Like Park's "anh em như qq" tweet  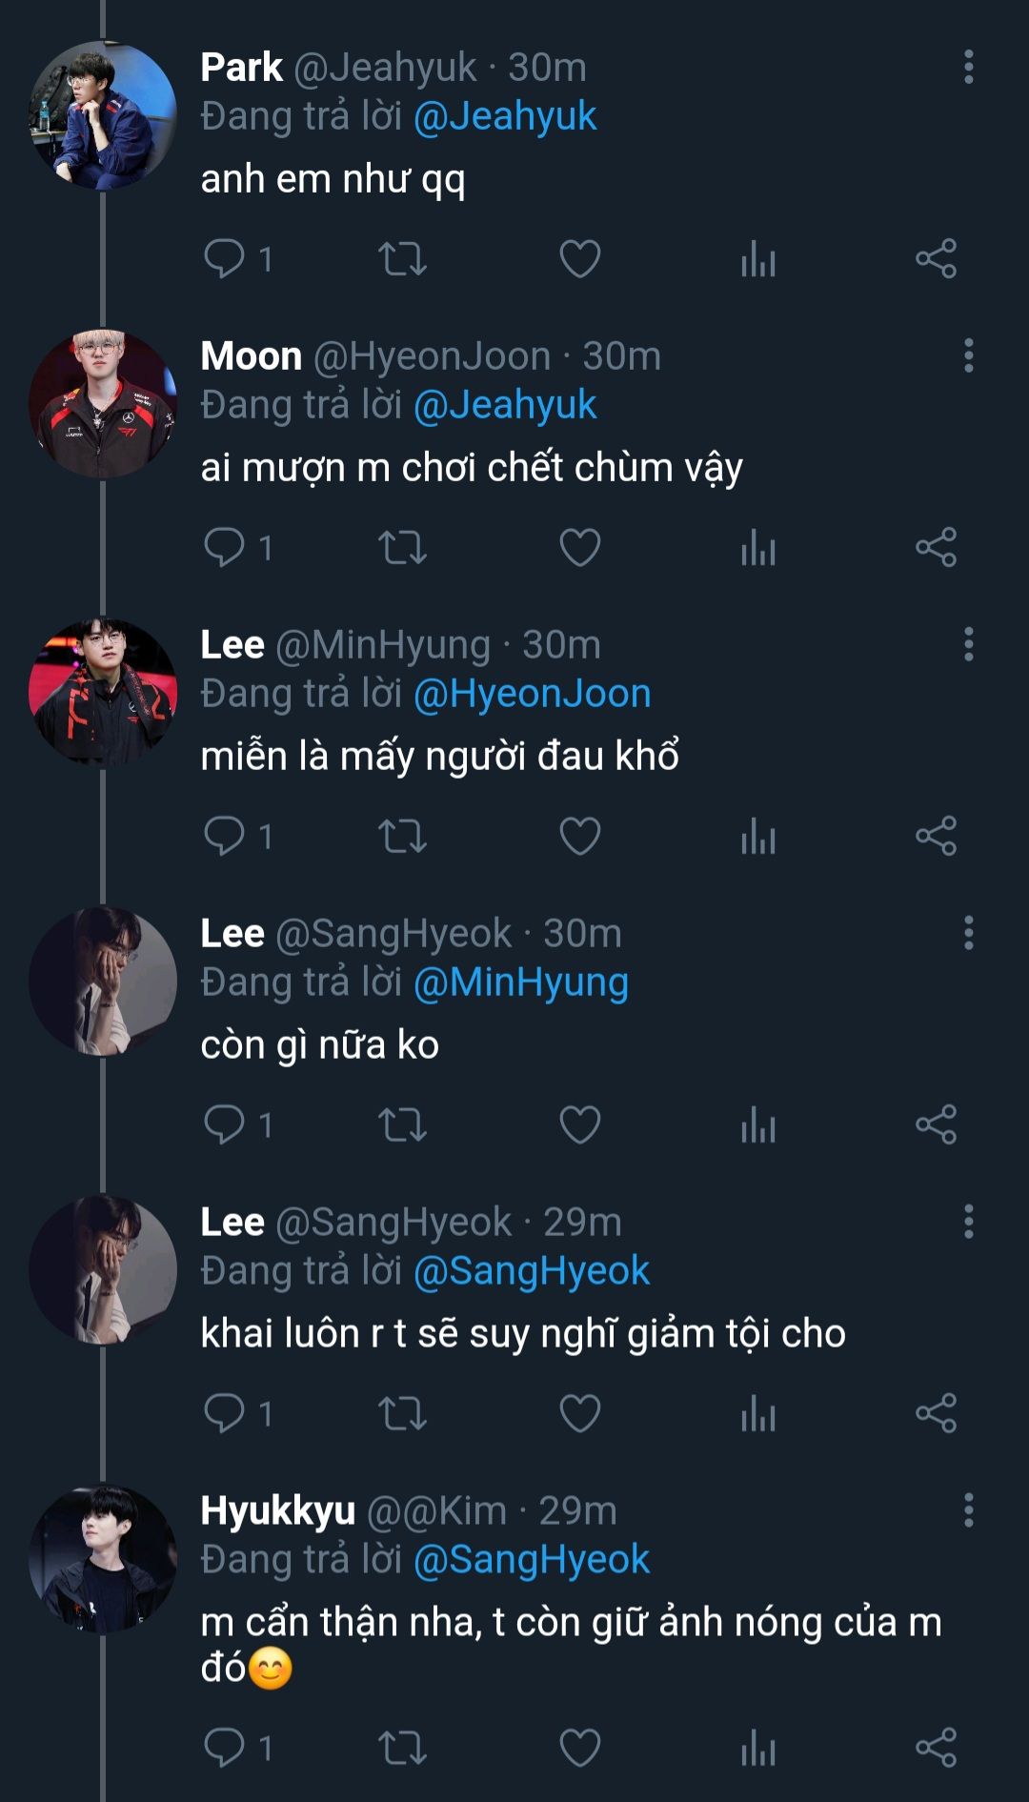click(x=579, y=259)
